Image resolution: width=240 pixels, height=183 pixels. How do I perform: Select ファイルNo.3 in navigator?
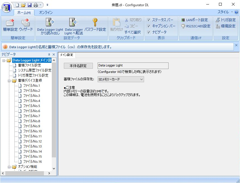32,95
